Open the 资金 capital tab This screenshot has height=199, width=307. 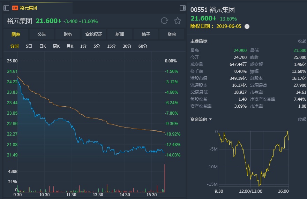coord(172,35)
